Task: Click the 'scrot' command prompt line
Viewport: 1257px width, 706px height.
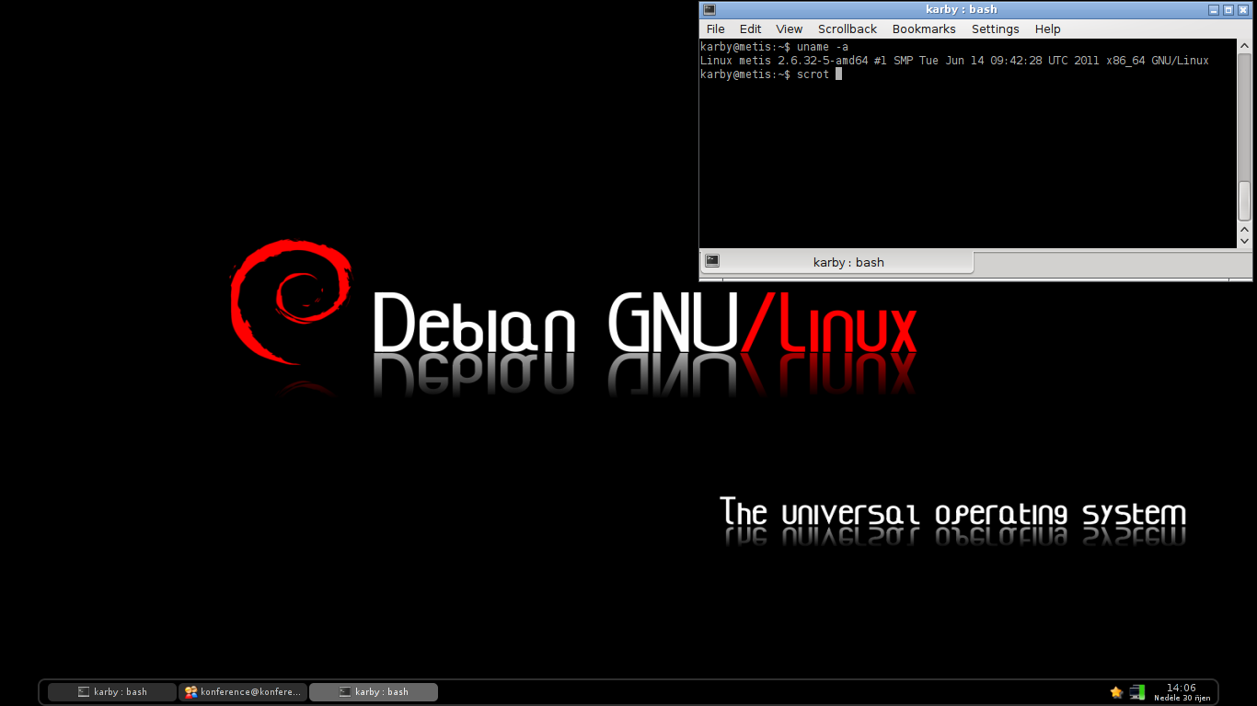Action: [770, 74]
